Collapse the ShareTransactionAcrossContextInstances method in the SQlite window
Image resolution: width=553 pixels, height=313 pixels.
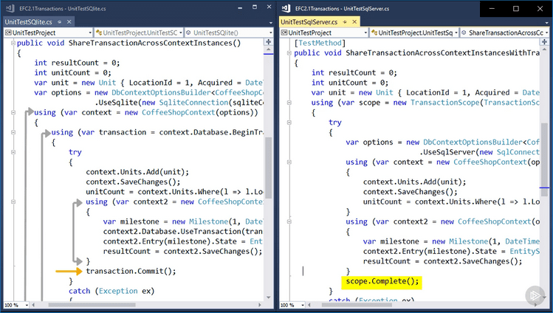coord(13,43)
